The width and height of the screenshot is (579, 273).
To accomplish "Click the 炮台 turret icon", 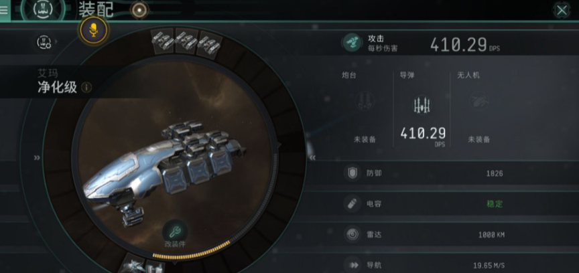I will [x=365, y=101].
